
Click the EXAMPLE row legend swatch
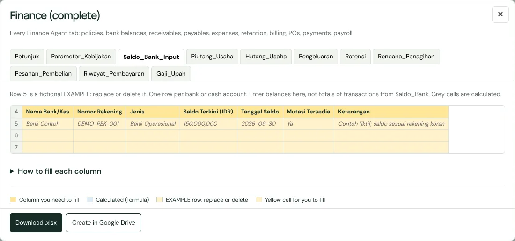pyautogui.click(x=160, y=199)
